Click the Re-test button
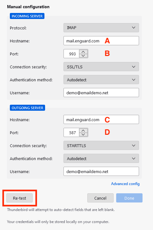 tap(19, 198)
